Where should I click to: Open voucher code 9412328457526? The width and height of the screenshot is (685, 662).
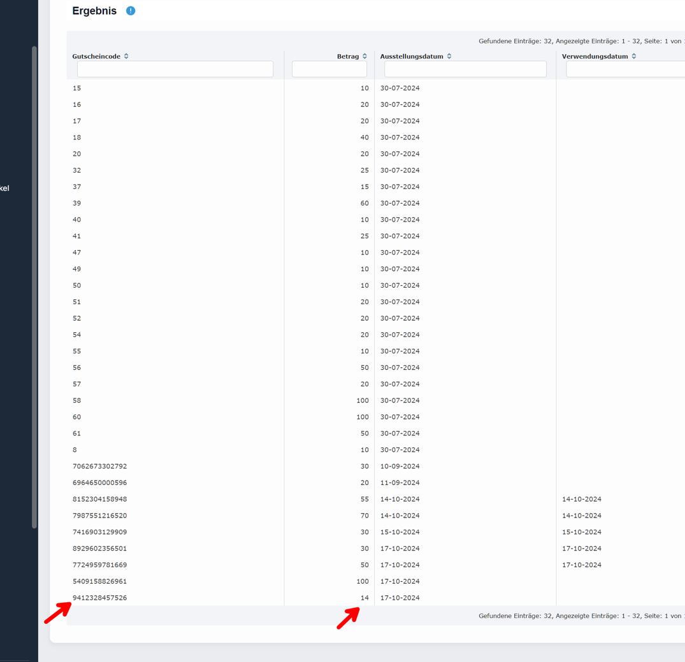click(x=99, y=598)
